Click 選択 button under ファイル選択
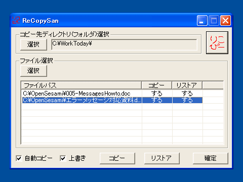The height and width of the screenshot is (182, 243). tap(33, 71)
